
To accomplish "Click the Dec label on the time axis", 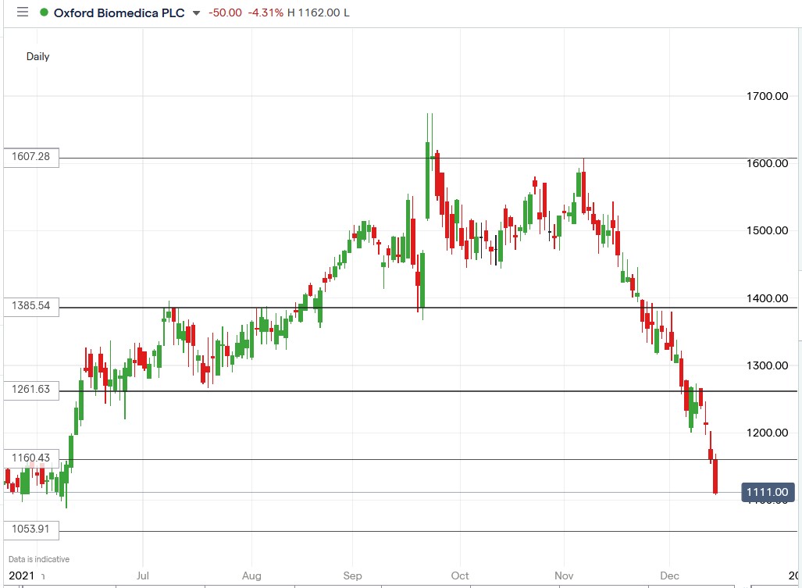I will coord(669,576).
